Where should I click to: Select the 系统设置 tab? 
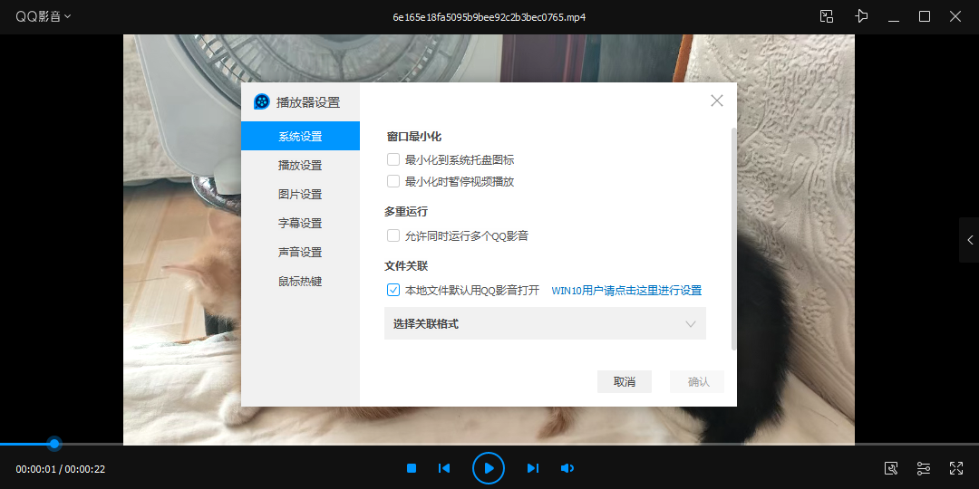point(300,136)
